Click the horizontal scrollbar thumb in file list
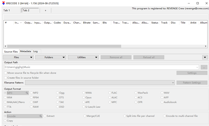The image size is (209, 126). (x=64, y=46)
